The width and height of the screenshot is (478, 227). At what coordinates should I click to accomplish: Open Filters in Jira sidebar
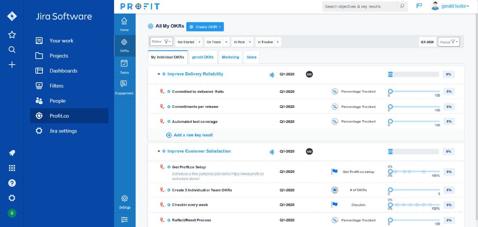(69, 86)
